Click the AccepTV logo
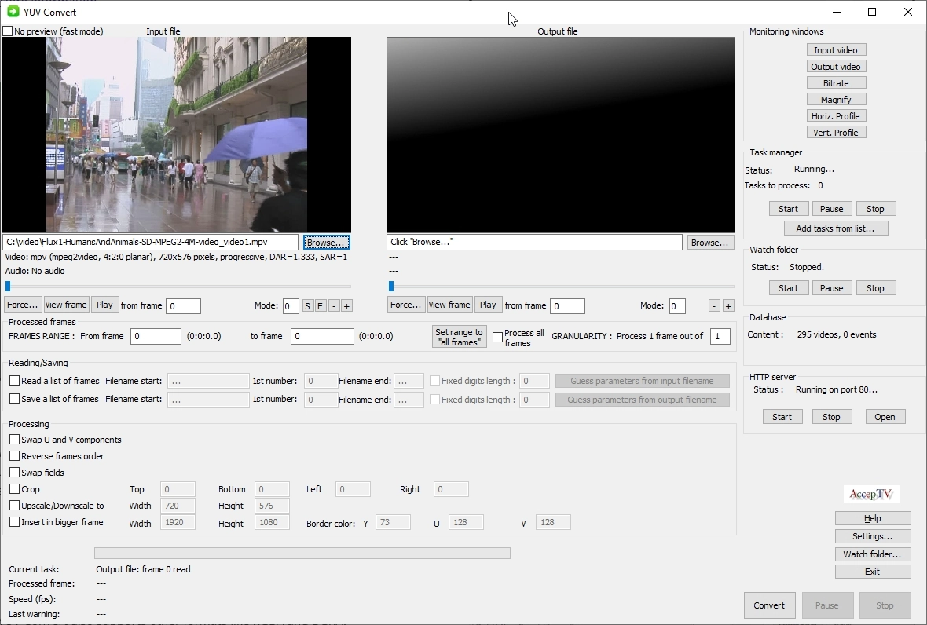 tap(871, 495)
